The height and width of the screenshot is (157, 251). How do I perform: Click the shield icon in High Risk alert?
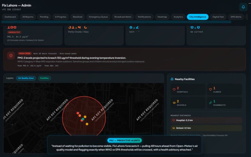11,56
